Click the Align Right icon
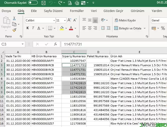The width and height of the screenshot is (167, 127). pos(95,28)
